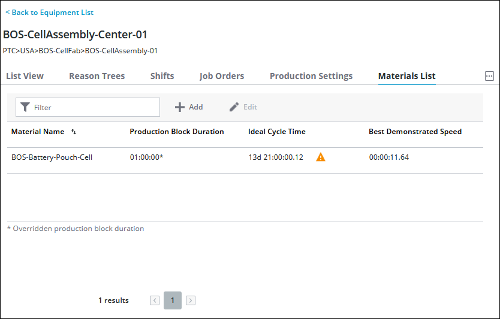Click the Production Block Duration header
This screenshot has height=319, width=500.
click(x=177, y=132)
